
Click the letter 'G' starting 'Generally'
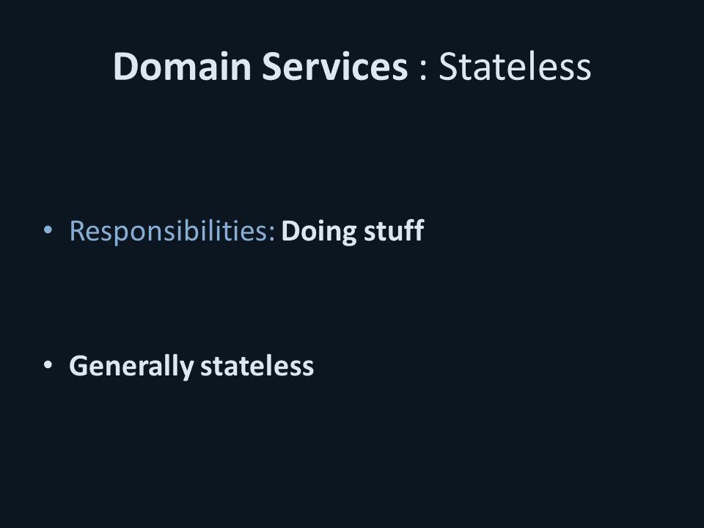79,365
